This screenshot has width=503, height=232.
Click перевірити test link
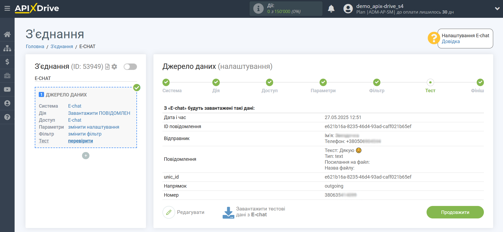point(80,141)
